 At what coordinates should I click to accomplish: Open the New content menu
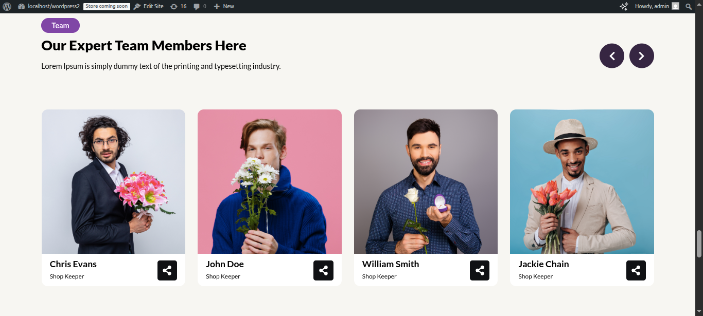tap(224, 6)
